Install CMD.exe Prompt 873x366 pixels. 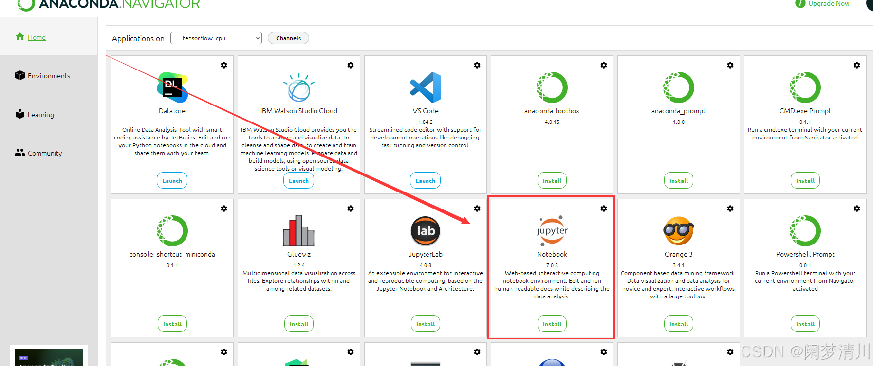805,180
